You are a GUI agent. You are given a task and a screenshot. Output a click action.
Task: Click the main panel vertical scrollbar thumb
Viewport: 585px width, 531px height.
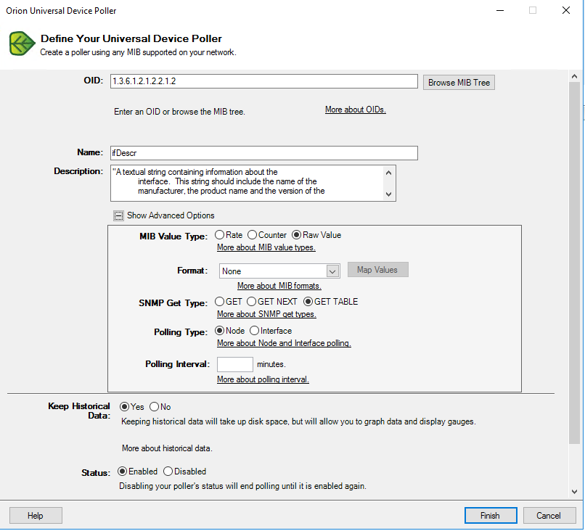[574, 263]
